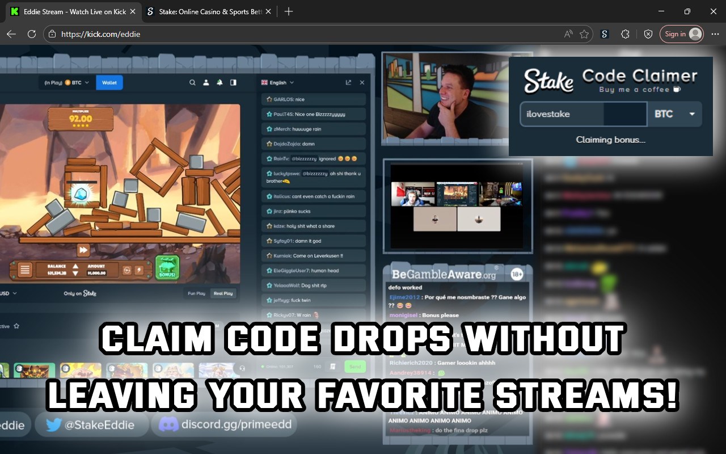Click the address bar showing kick.com/eddie
Image resolution: width=726 pixels, height=454 pixels.
pyautogui.click(x=318, y=34)
